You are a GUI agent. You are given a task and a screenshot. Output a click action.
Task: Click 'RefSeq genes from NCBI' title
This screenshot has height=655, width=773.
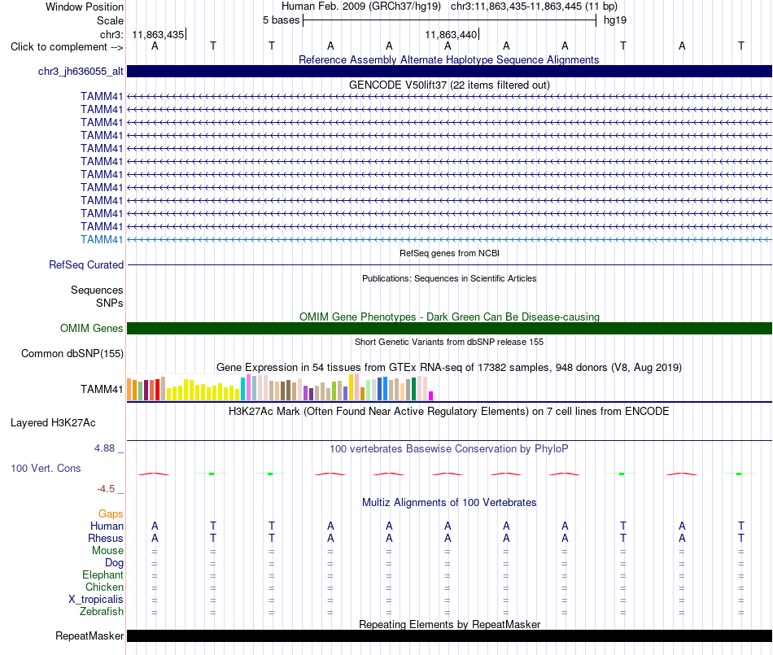(x=449, y=253)
